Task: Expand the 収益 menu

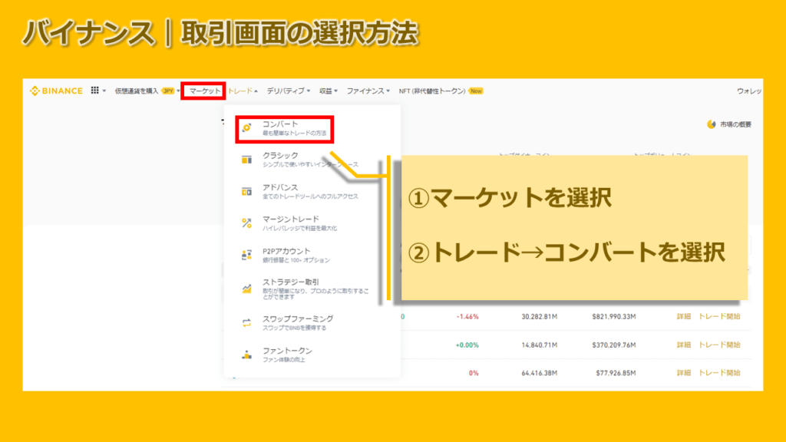Action: (x=329, y=91)
